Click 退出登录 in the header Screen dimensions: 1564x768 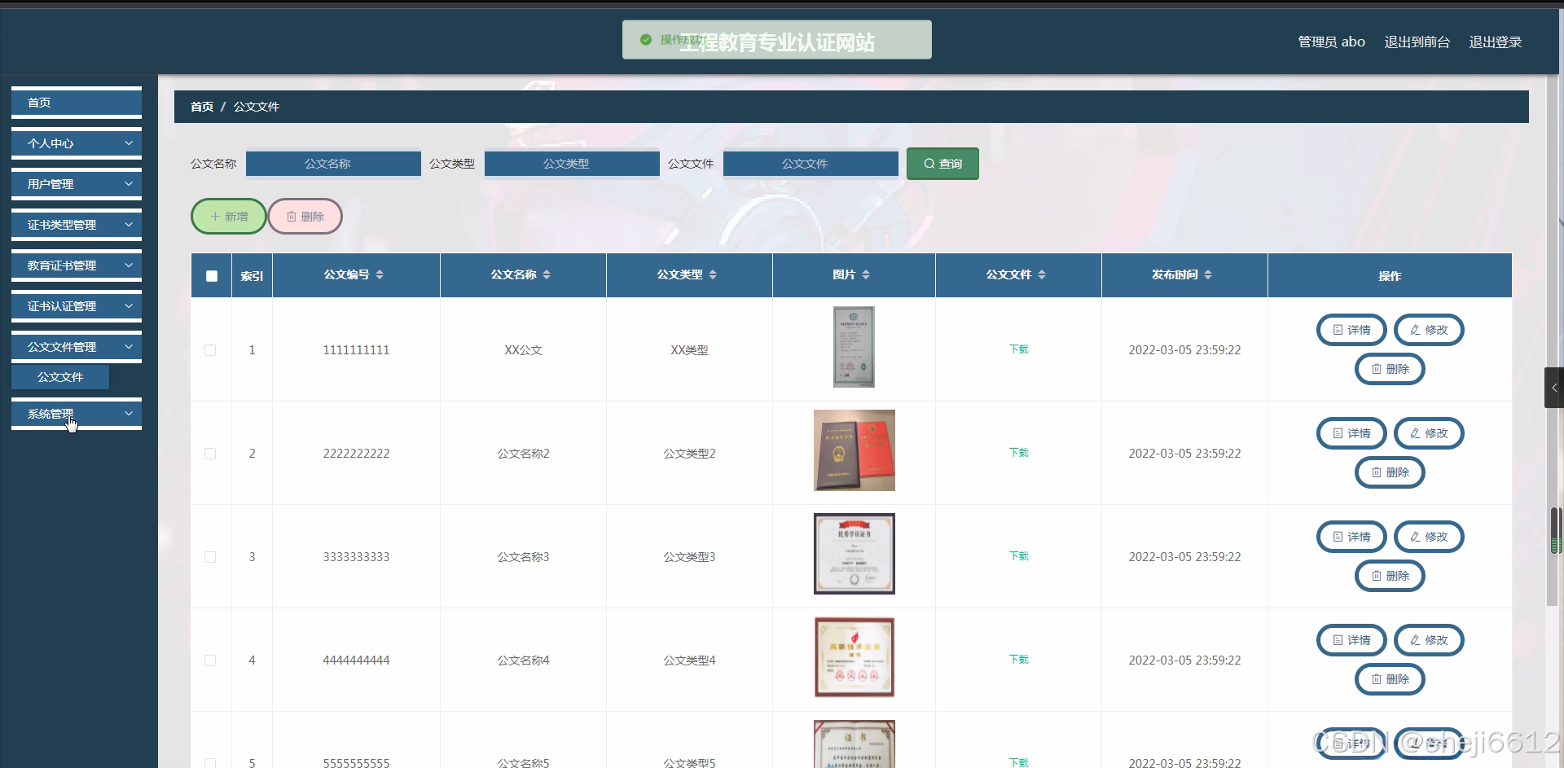pyautogui.click(x=1495, y=42)
